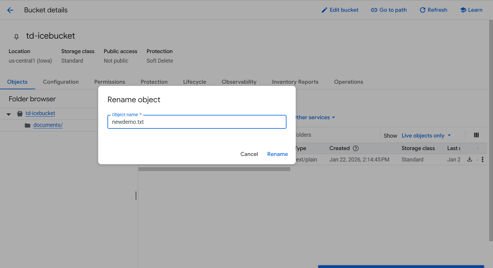493x268 pixels.
Task: Click the Object name input field
Action: [197, 122]
